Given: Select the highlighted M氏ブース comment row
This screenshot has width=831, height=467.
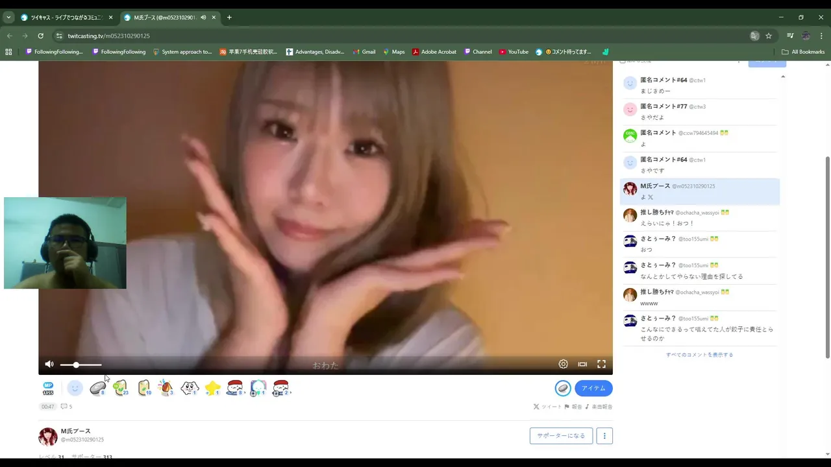Looking at the screenshot, I should coord(700,191).
